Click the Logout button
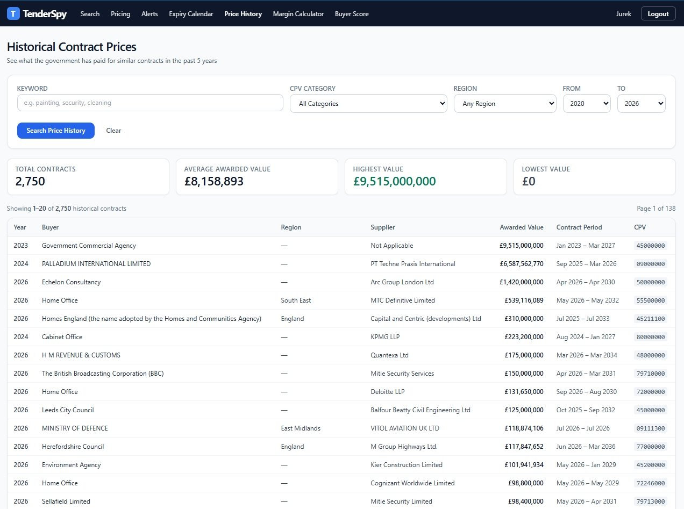684x509 pixels. [x=658, y=14]
